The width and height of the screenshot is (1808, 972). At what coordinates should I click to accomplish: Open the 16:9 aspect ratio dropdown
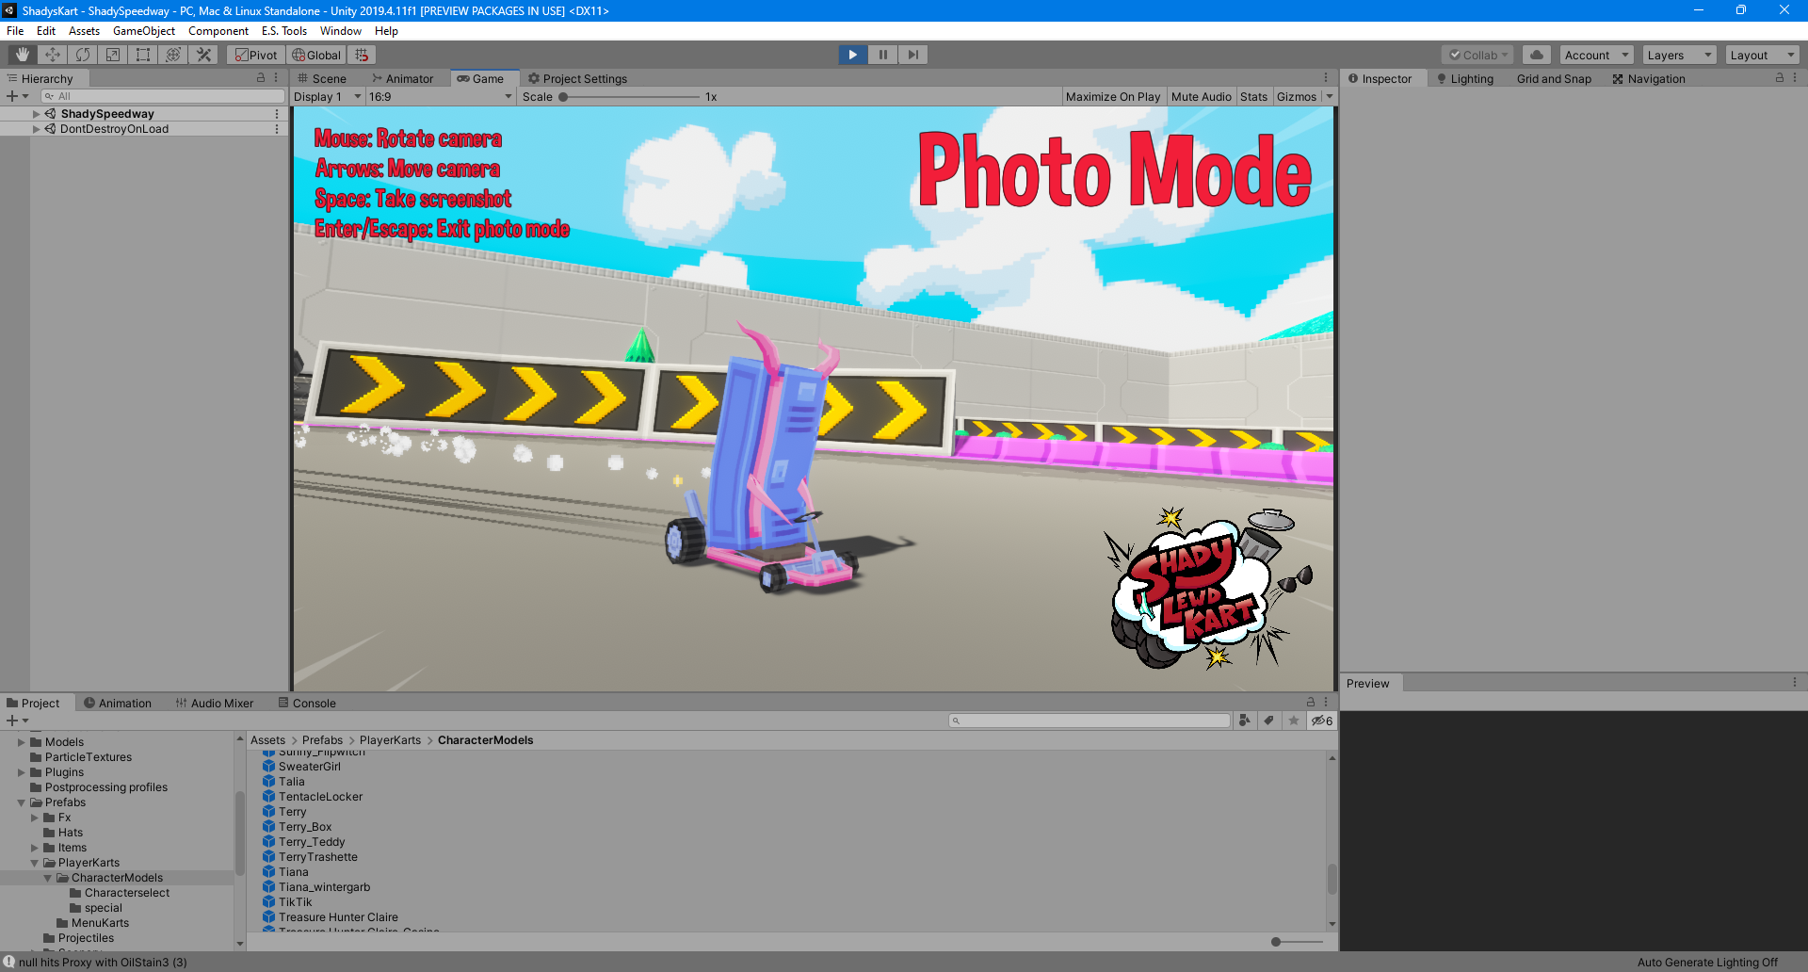coord(440,96)
